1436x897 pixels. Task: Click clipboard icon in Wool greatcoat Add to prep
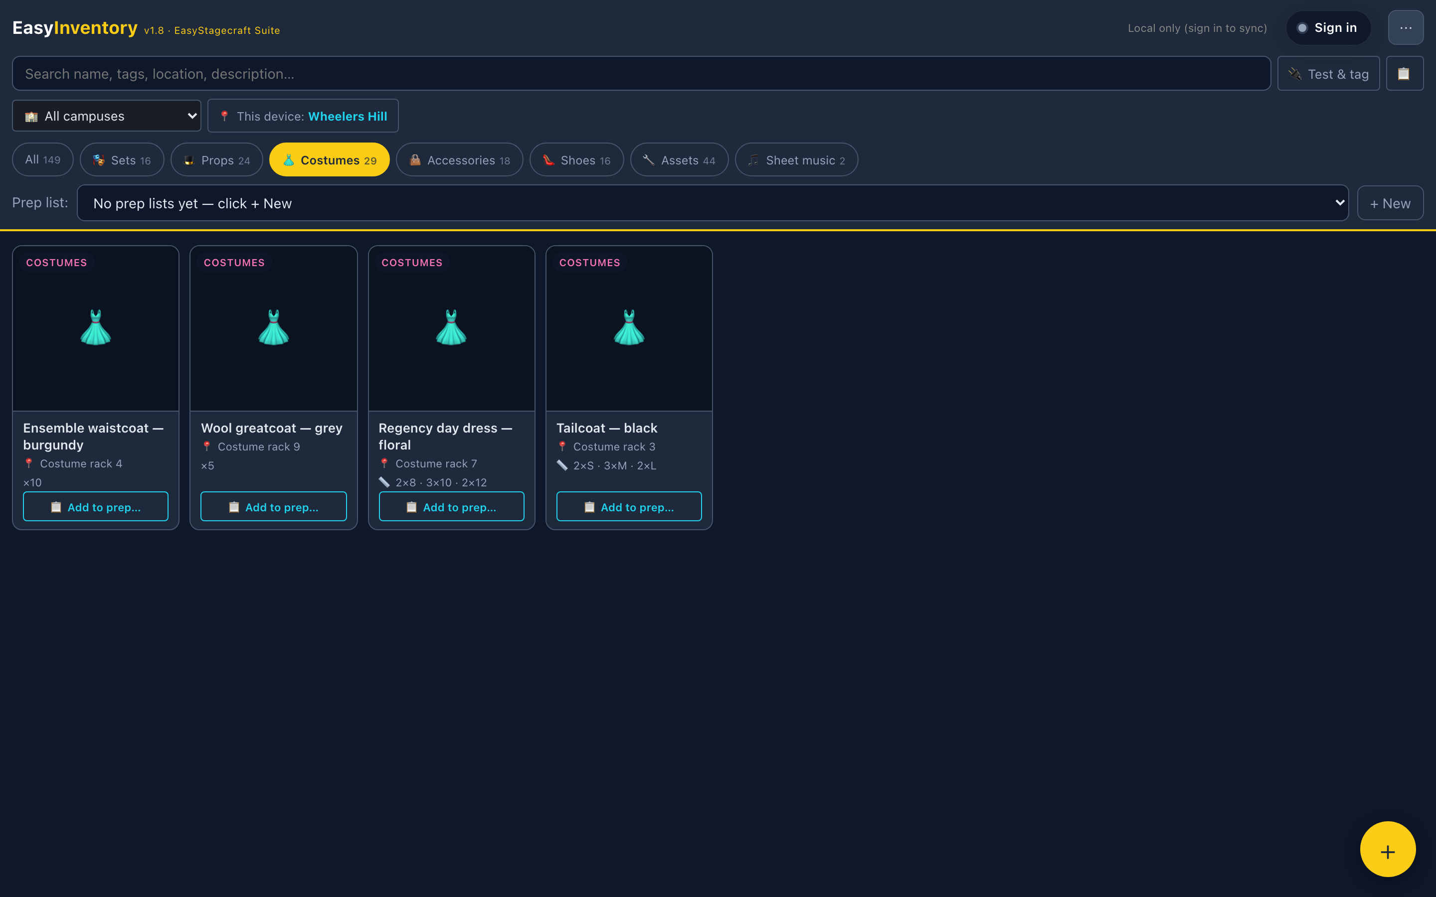click(234, 507)
